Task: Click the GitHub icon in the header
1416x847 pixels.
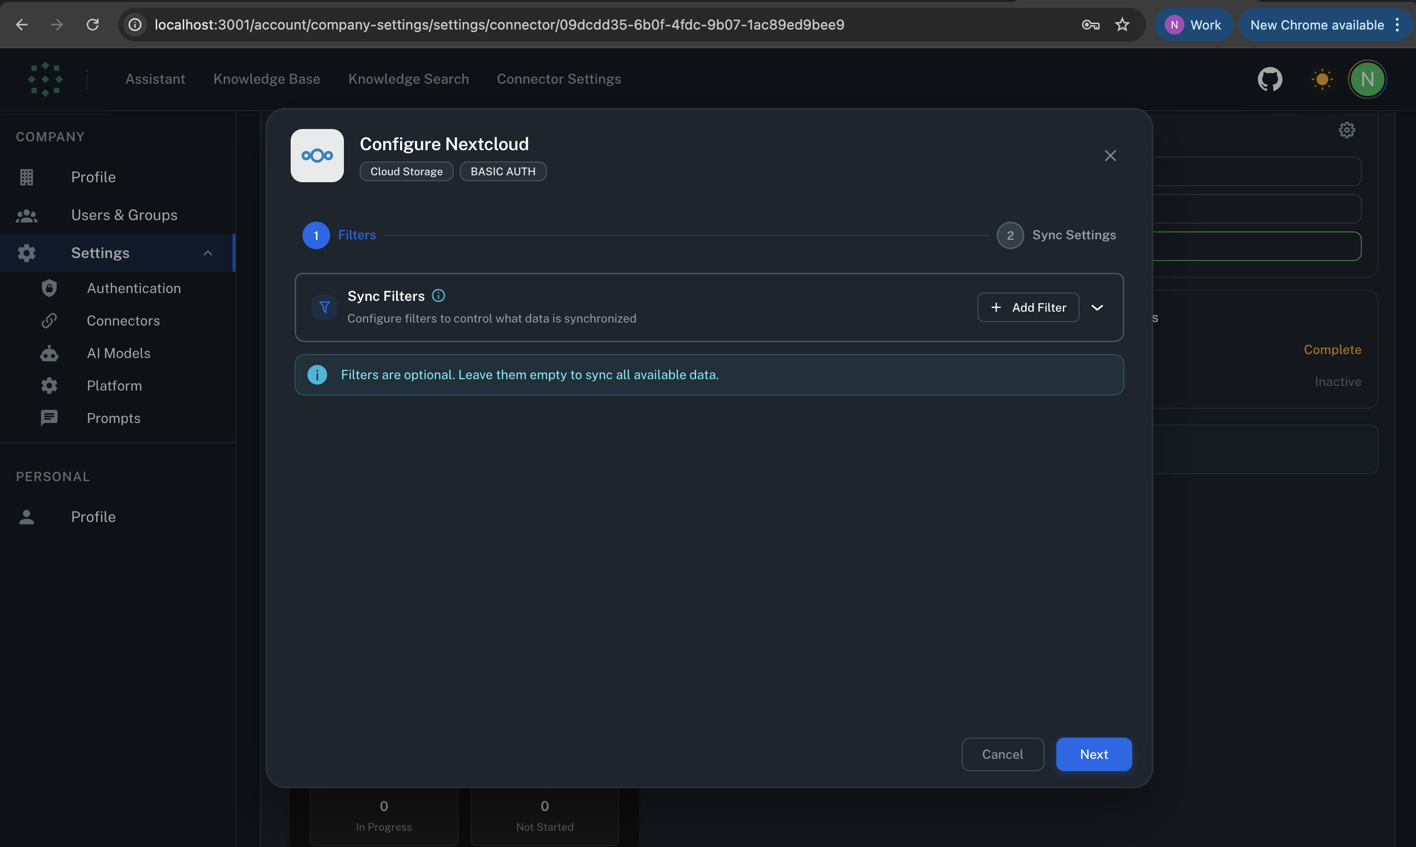Action: 1270,79
